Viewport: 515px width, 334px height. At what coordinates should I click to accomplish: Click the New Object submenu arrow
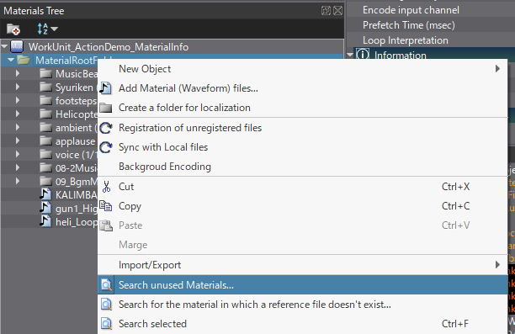coord(497,69)
